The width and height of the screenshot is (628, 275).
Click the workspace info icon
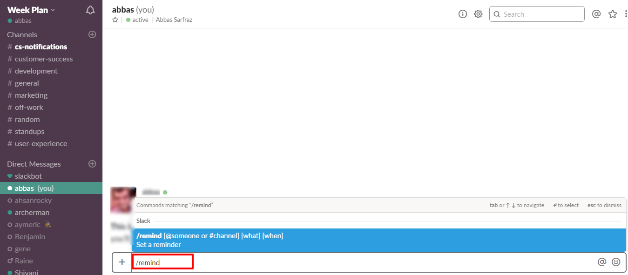tap(462, 14)
